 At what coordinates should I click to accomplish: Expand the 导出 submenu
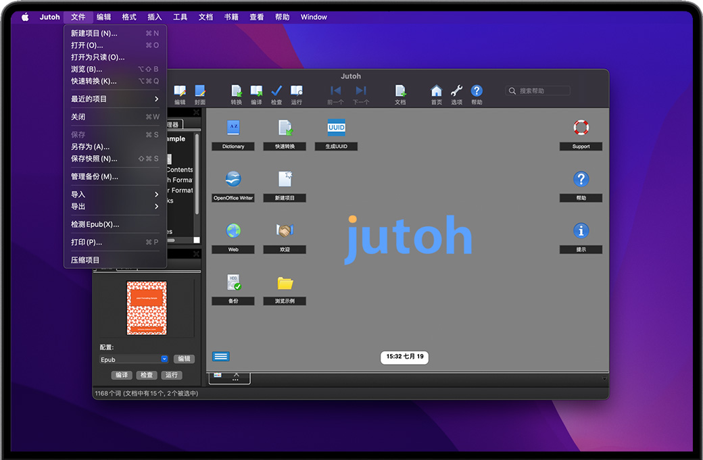115,207
